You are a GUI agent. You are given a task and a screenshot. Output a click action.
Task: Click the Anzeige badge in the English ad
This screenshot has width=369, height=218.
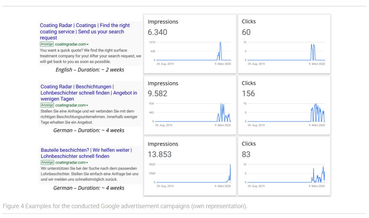coord(47,44)
